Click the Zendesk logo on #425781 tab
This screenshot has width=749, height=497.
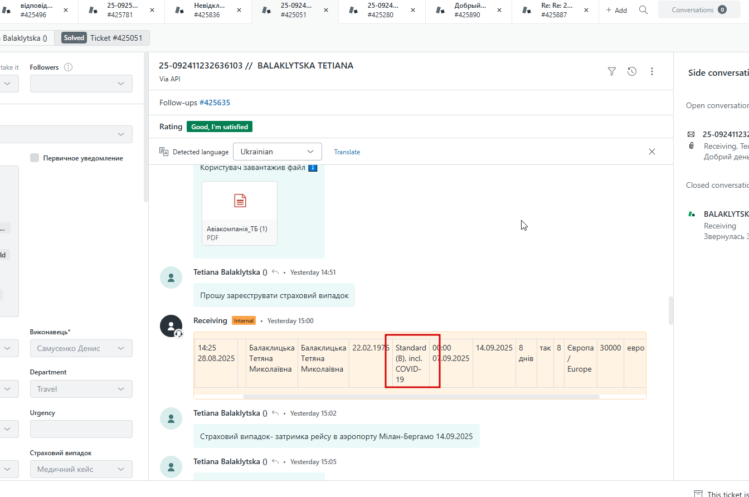point(93,10)
